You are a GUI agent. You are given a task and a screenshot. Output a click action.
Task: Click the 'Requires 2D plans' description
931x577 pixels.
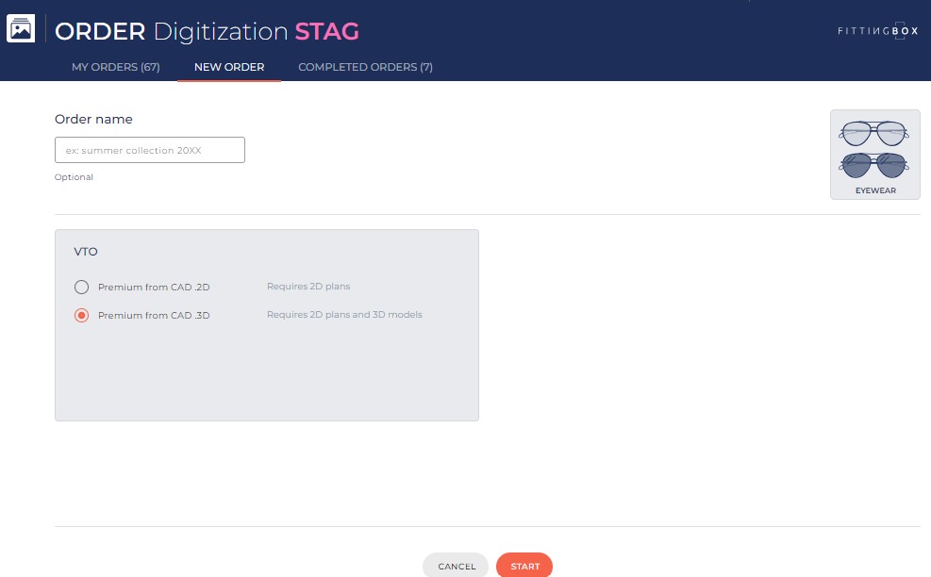(x=308, y=287)
